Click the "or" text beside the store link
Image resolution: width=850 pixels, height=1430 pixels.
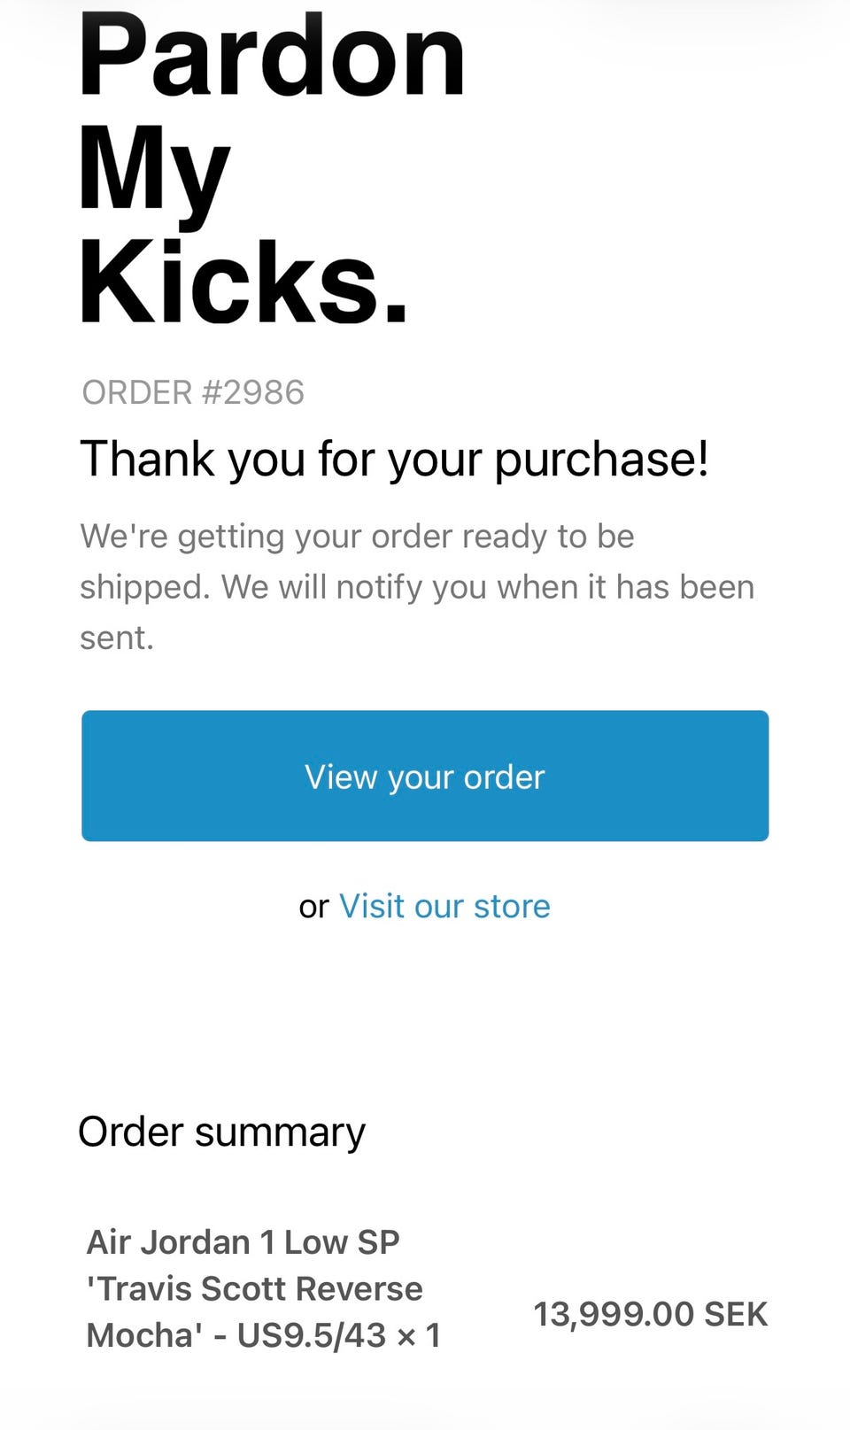click(x=313, y=907)
